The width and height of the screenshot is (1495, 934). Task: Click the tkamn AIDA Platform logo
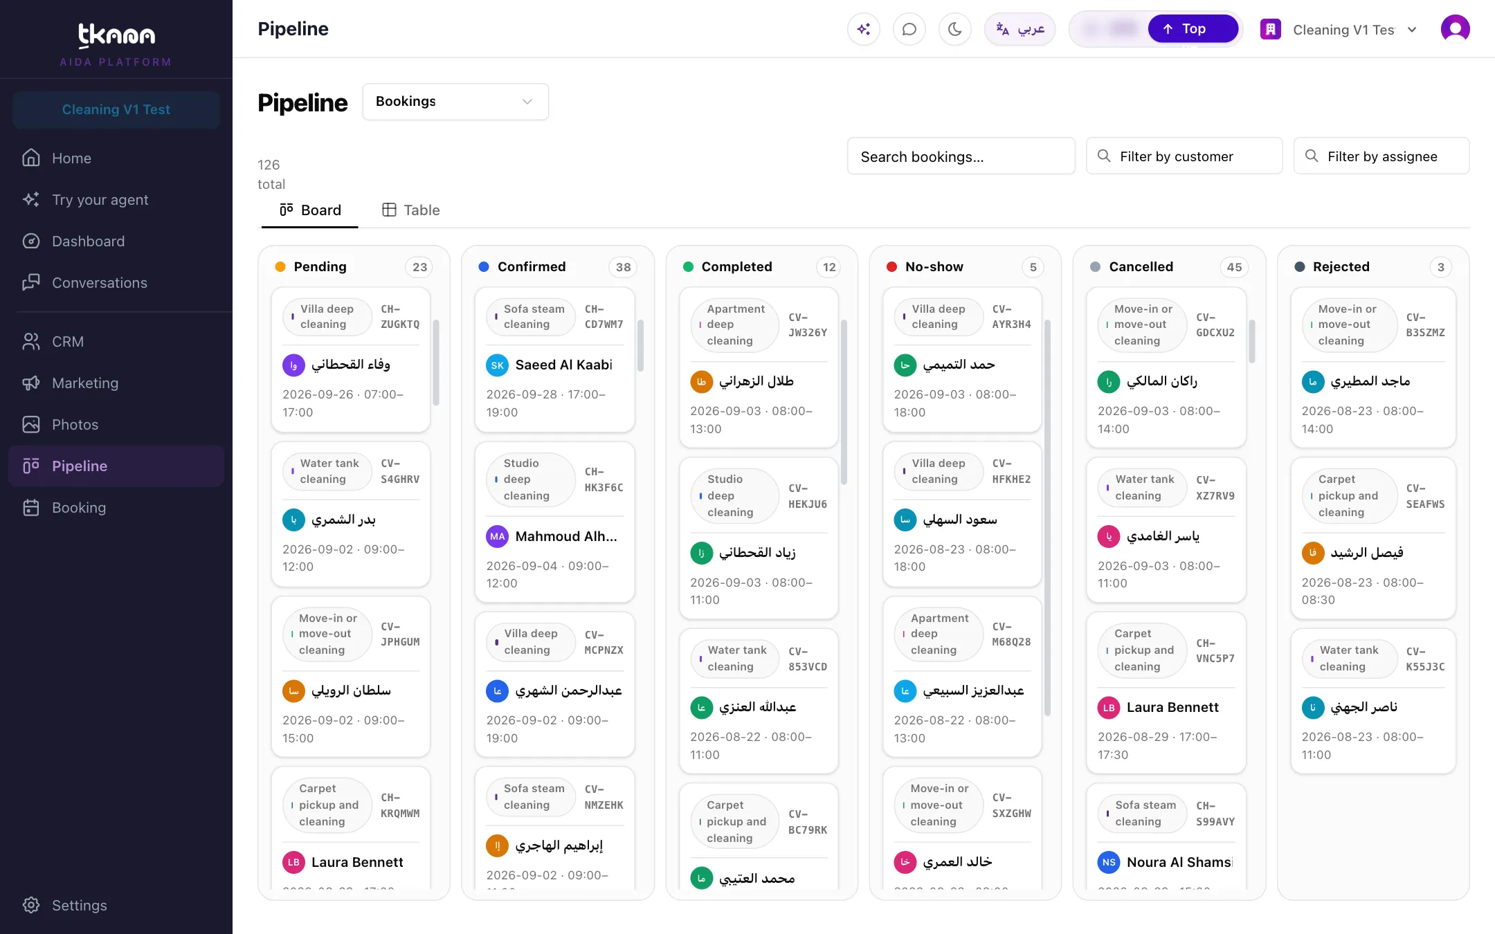(116, 44)
